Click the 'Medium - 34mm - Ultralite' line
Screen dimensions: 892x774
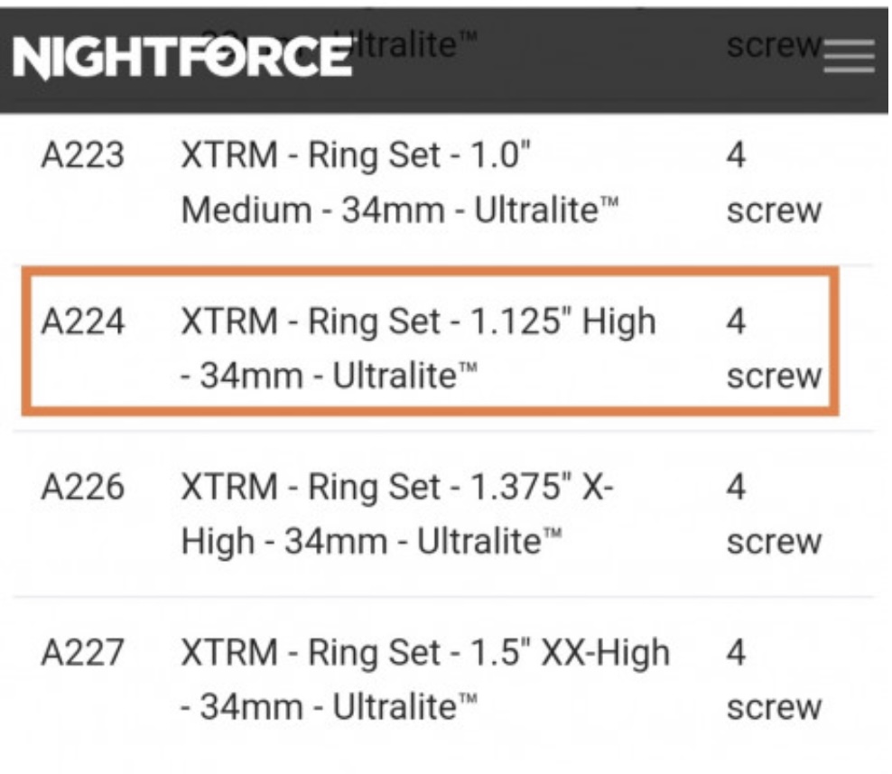(x=400, y=210)
